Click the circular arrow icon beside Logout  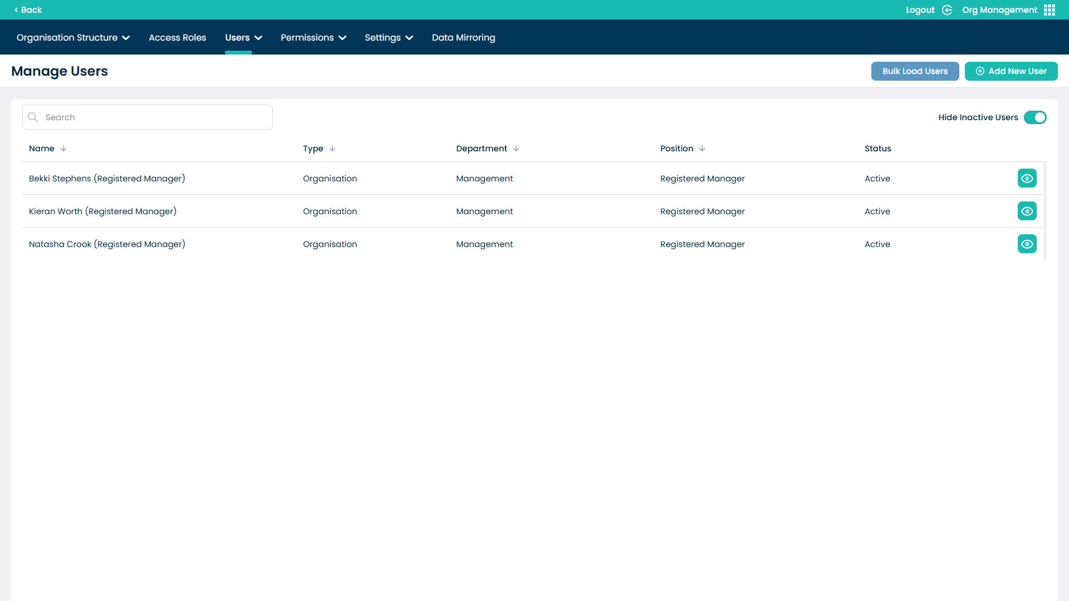[x=947, y=10]
